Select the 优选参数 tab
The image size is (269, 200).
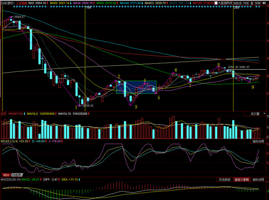(225, 180)
